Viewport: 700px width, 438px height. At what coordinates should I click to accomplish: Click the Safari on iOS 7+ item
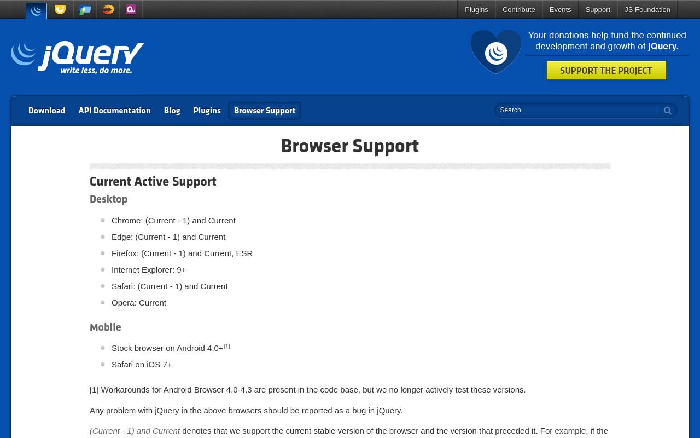pos(142,365)
